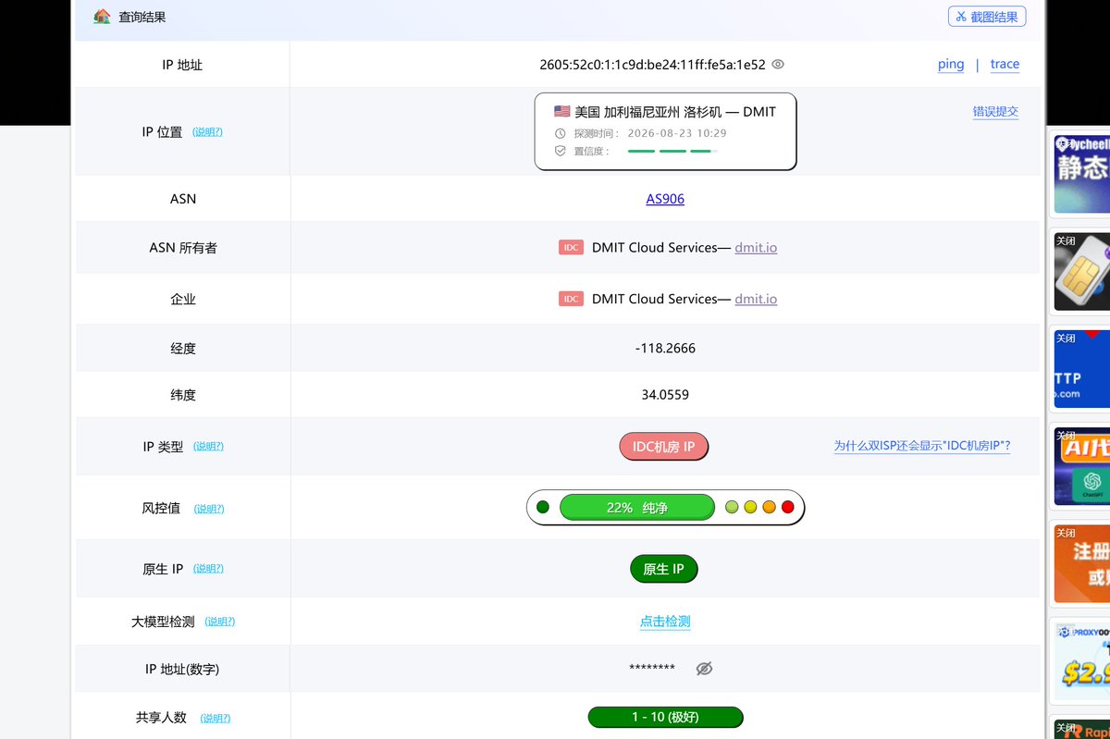Open the 说明? link beside the 原生 IP label
1110x739 pixels.
(208, 569)
